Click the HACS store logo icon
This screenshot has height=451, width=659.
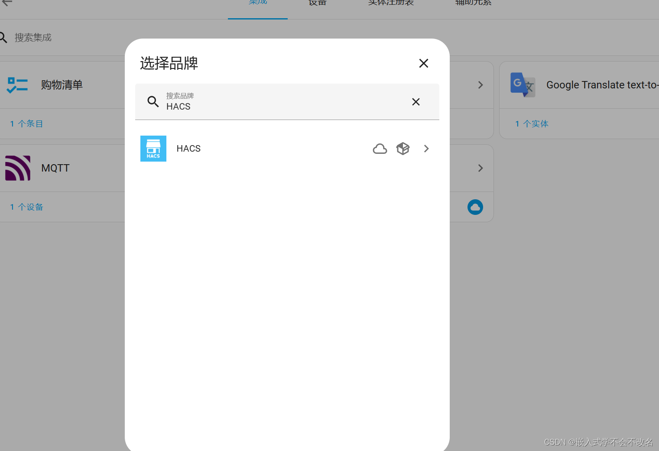click(x=153, y=149)
